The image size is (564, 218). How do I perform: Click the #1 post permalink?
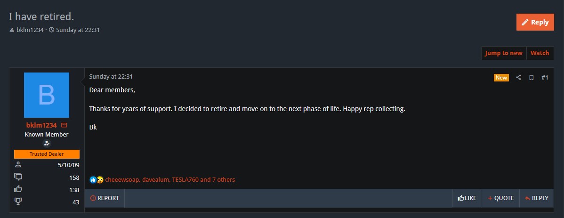pyautogui.click(x=545, y=77)
